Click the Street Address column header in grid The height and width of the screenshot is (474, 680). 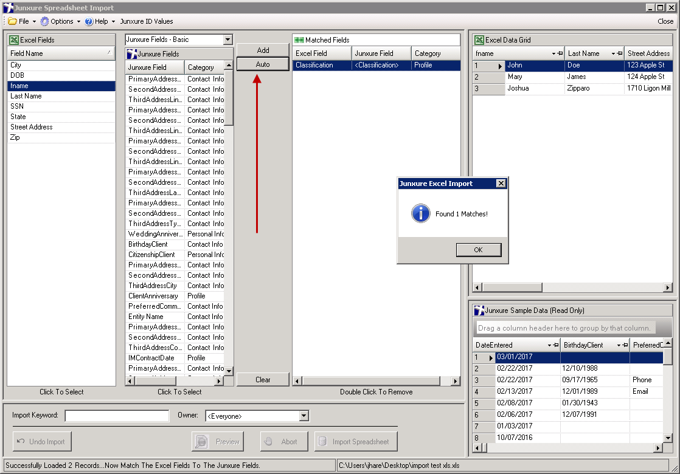tap(649, 53)
